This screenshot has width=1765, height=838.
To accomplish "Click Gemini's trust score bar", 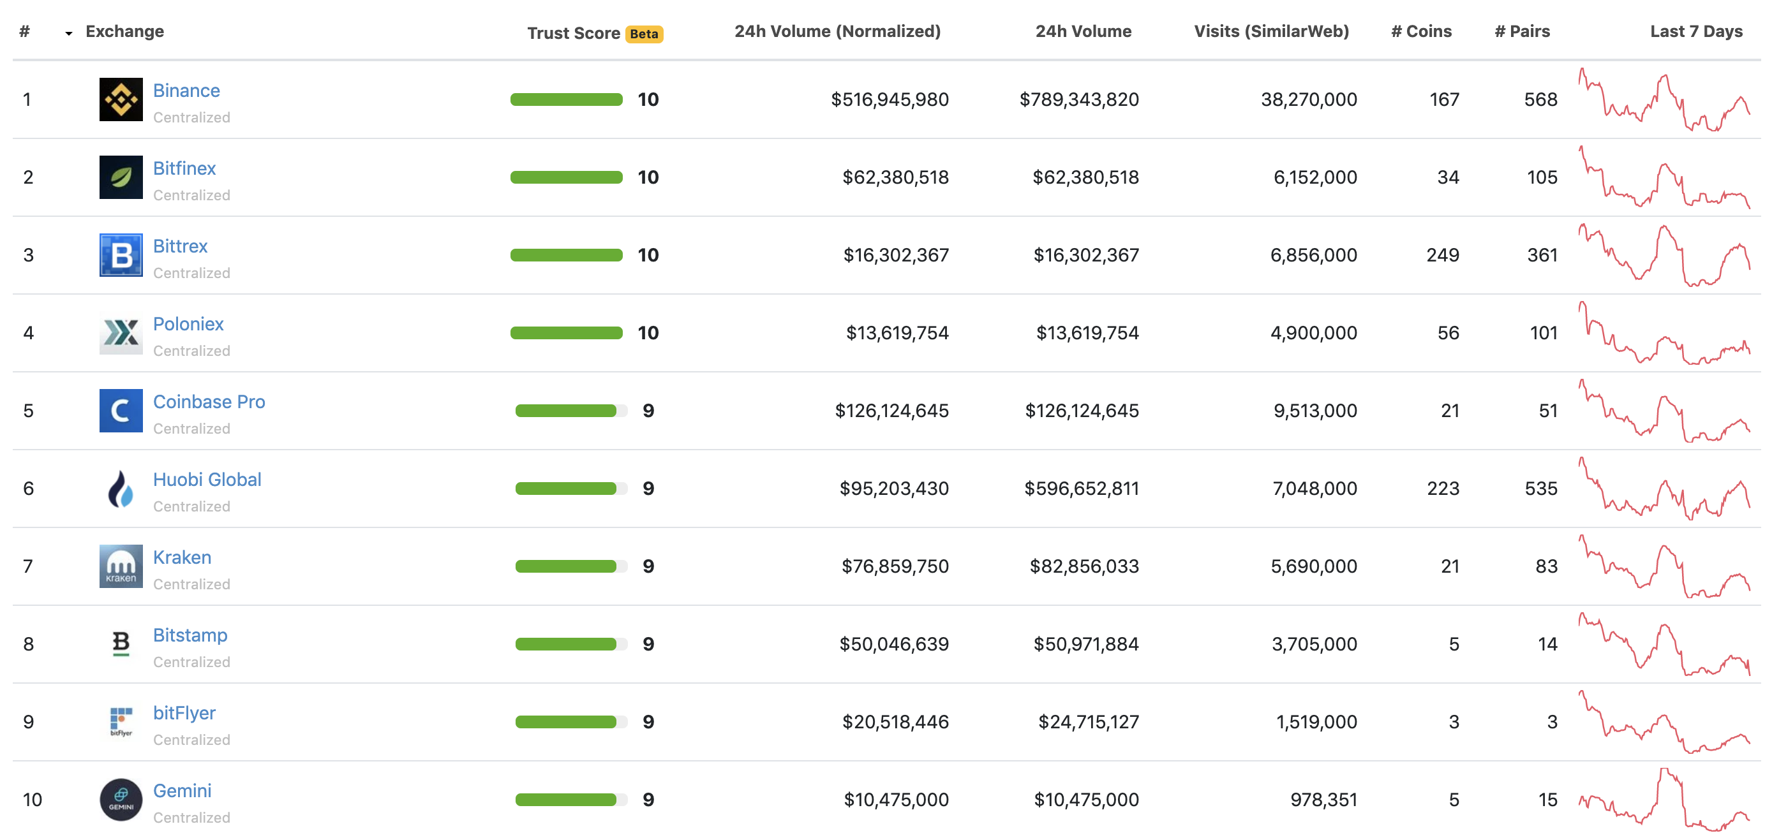I will pyautogui.click(x=570, y=799).
